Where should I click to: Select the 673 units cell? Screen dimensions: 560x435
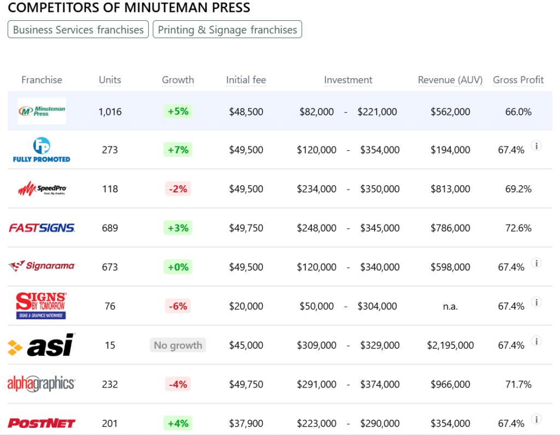(110, 267)
